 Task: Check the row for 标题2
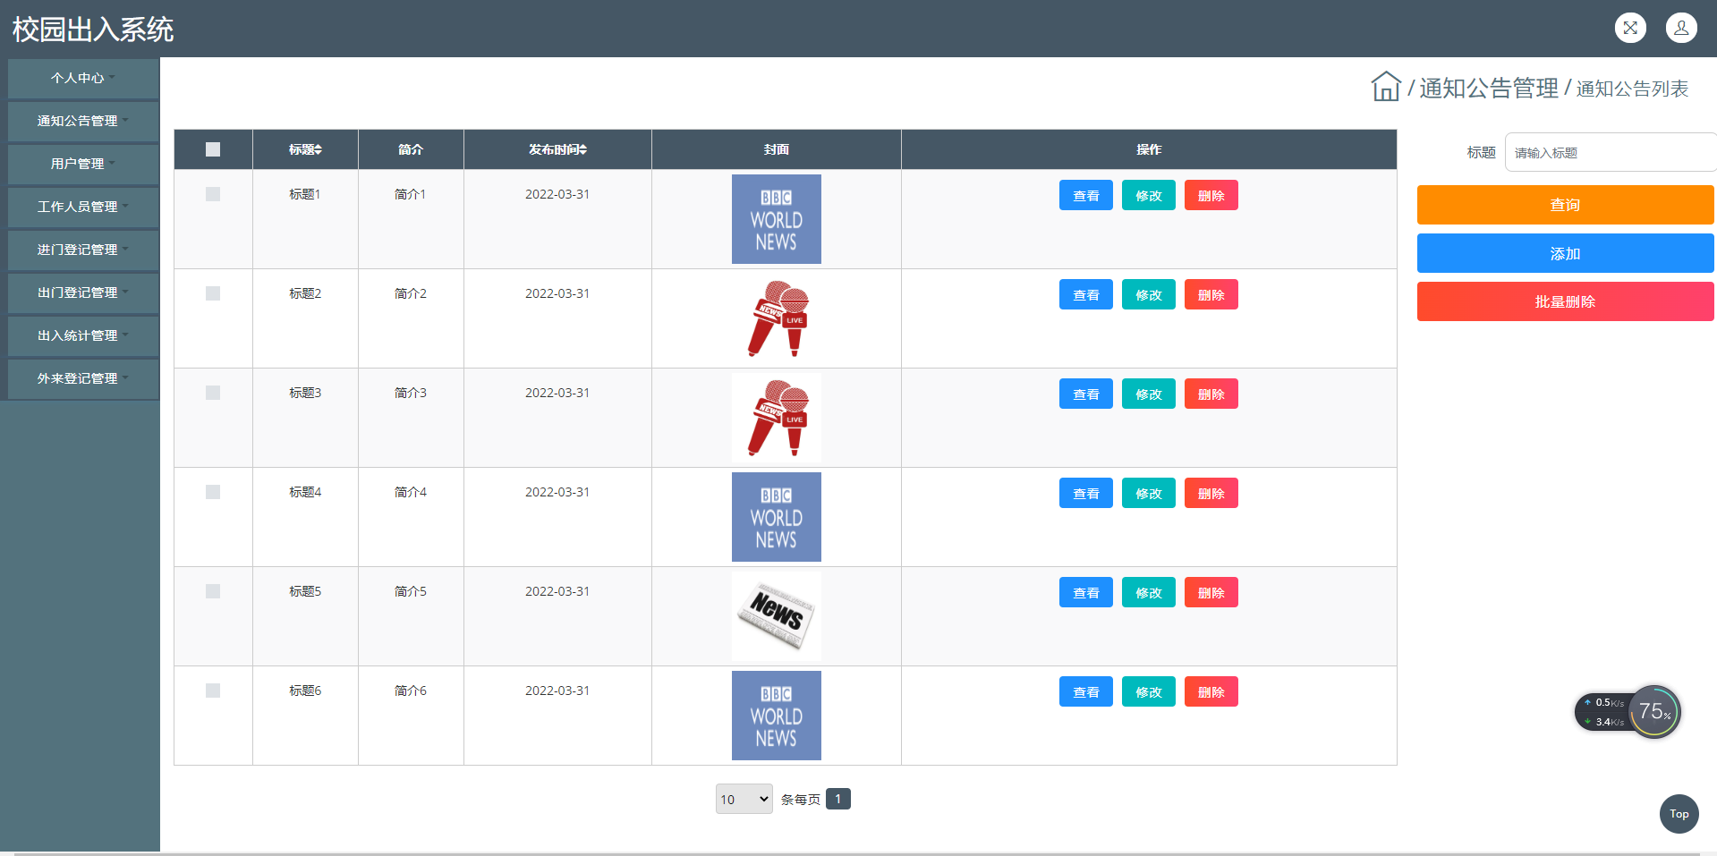213,293
